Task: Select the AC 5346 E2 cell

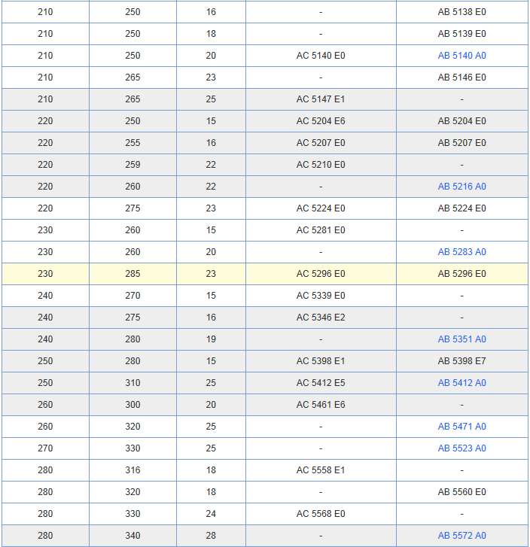Action: click(x=321, y=318)
